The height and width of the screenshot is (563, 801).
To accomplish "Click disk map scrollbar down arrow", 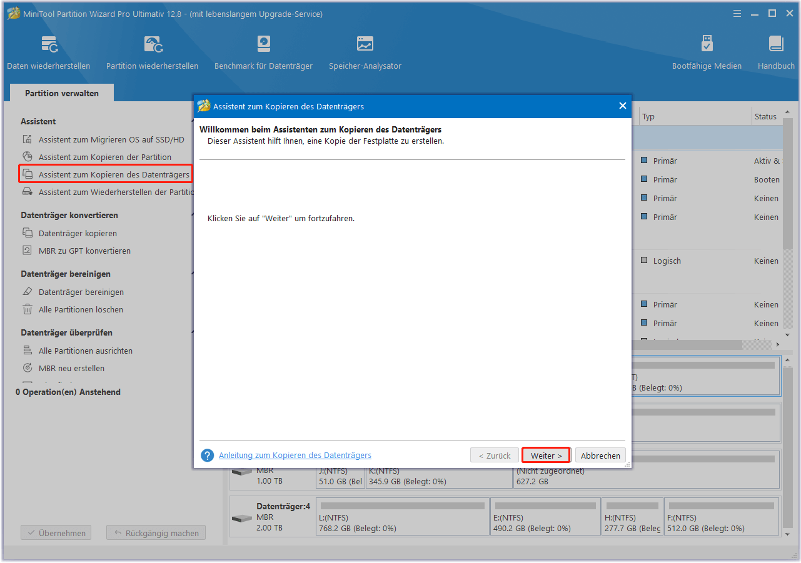I will (x=787, y=534).
